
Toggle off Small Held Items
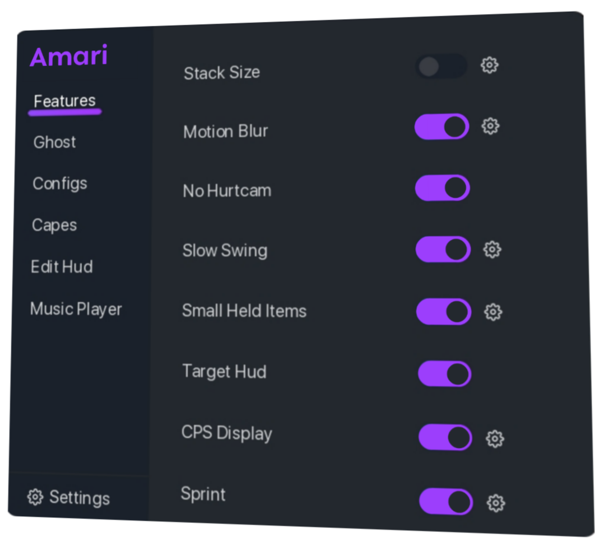444,311
